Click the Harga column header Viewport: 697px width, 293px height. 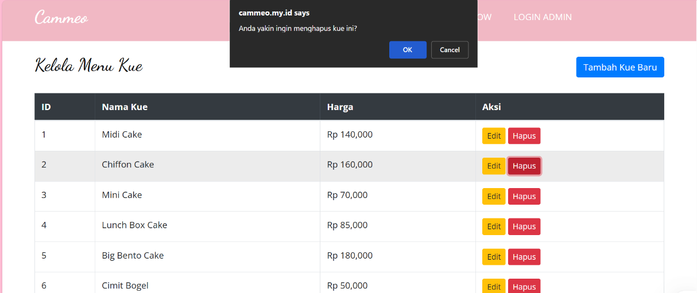point(340,107)
